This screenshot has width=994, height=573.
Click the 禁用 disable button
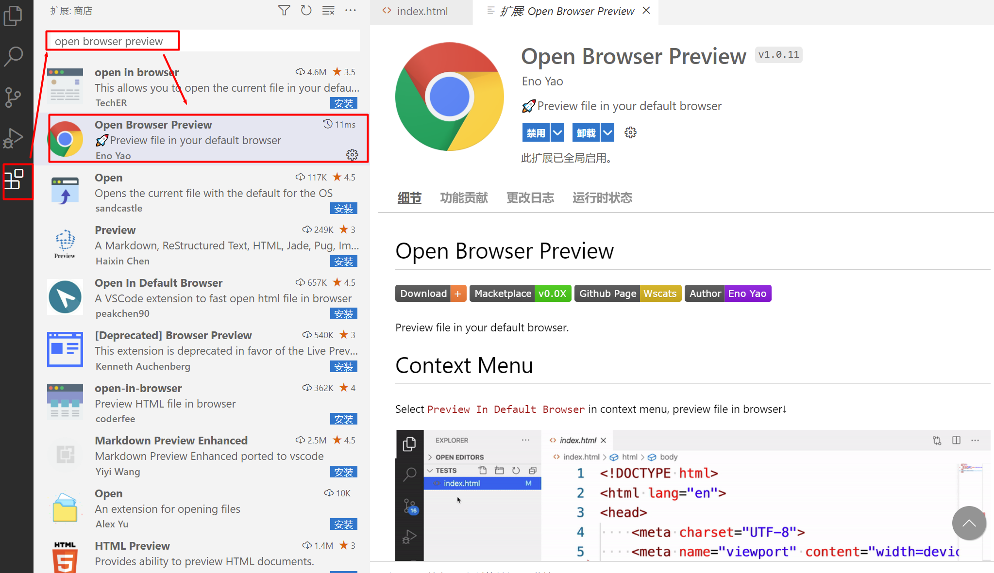[x=536, y=132]
